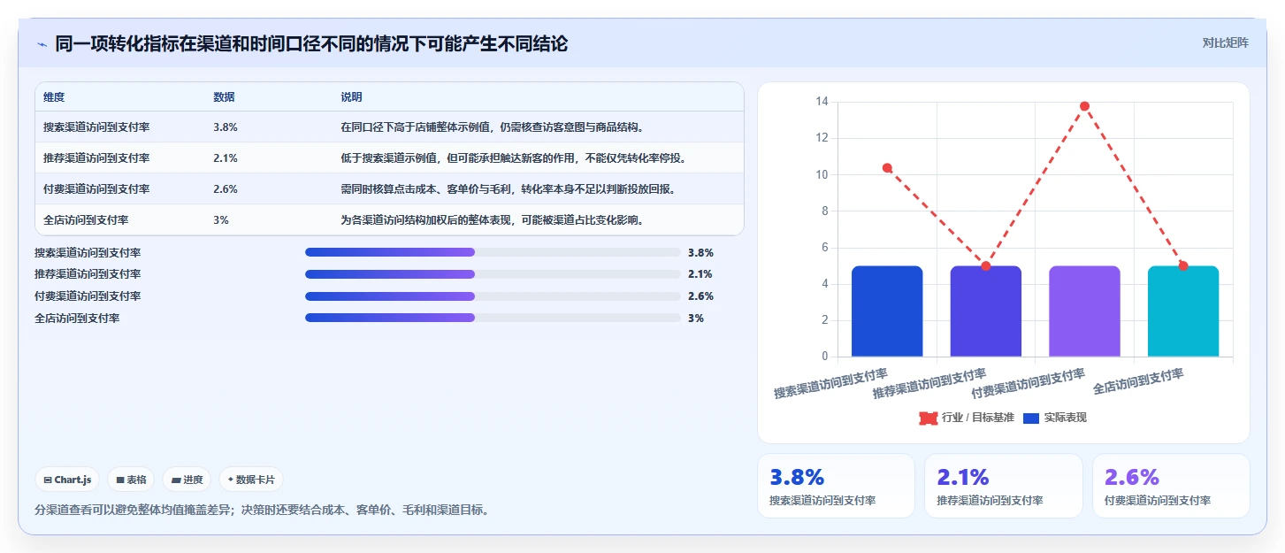This screenshot has height=553, width=1285.
Task: Click the y-axis value 14
Action: 822,102
